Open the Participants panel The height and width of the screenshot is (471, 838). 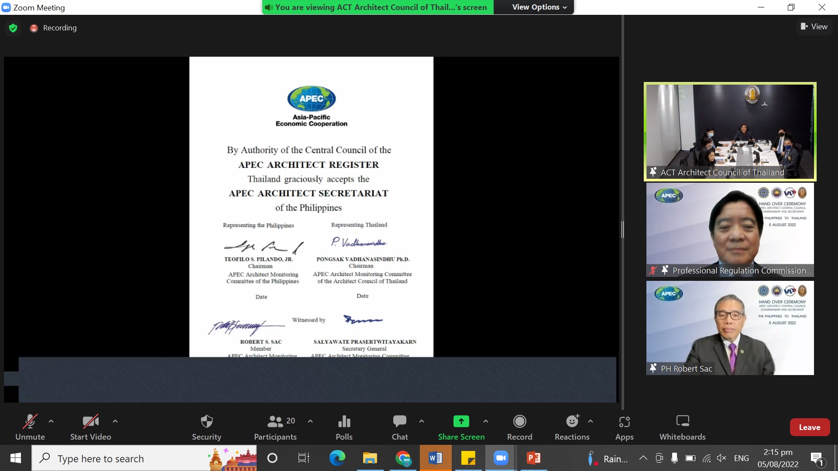275,427
